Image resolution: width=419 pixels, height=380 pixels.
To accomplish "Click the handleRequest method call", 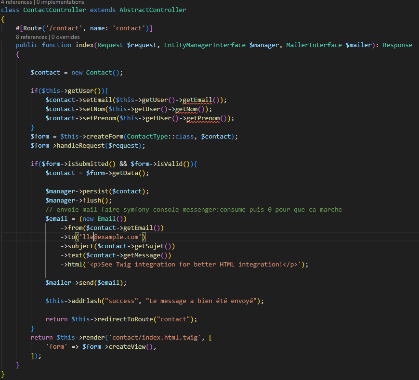I will (x=81, y=146).
